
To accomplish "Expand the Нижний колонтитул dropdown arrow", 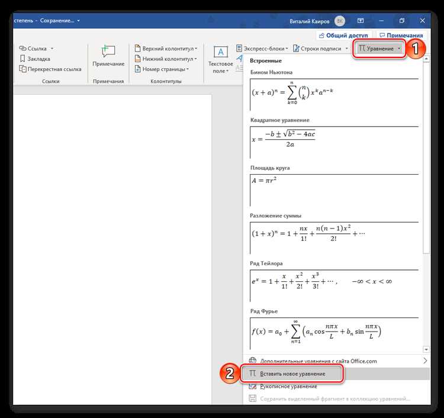I will pyautogui.click(x=195, y=59).
